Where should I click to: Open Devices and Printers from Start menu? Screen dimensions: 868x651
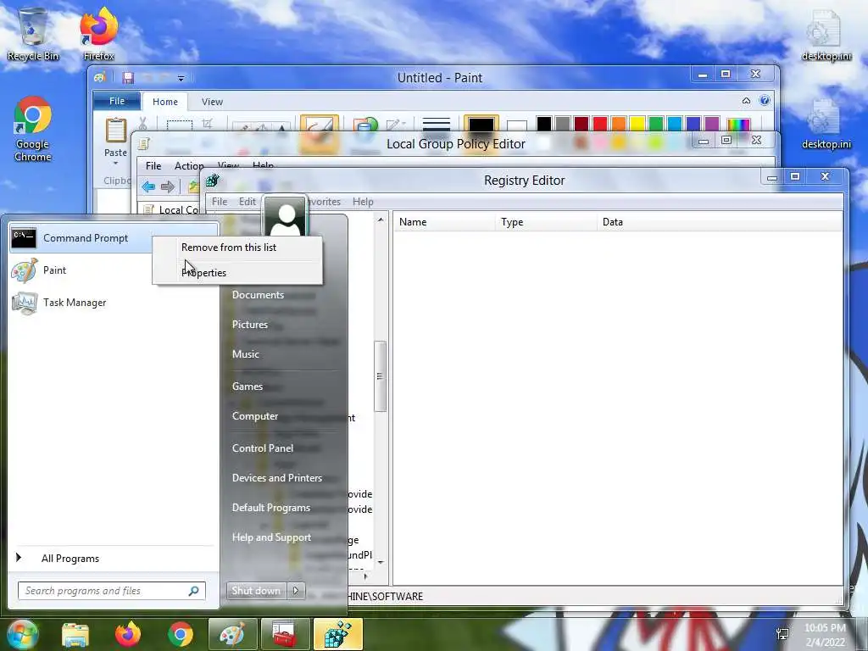pyautogui.click(x=277, y=478)
